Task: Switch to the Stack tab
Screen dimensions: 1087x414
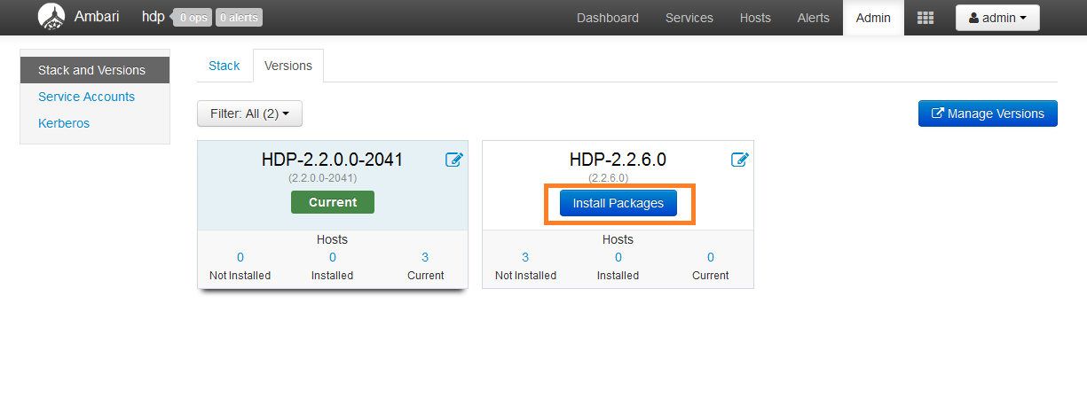Action: [x=224, y=66]
